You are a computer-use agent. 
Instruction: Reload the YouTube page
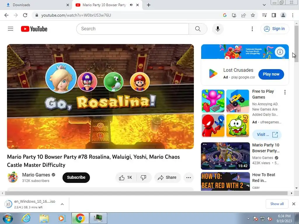25,15
